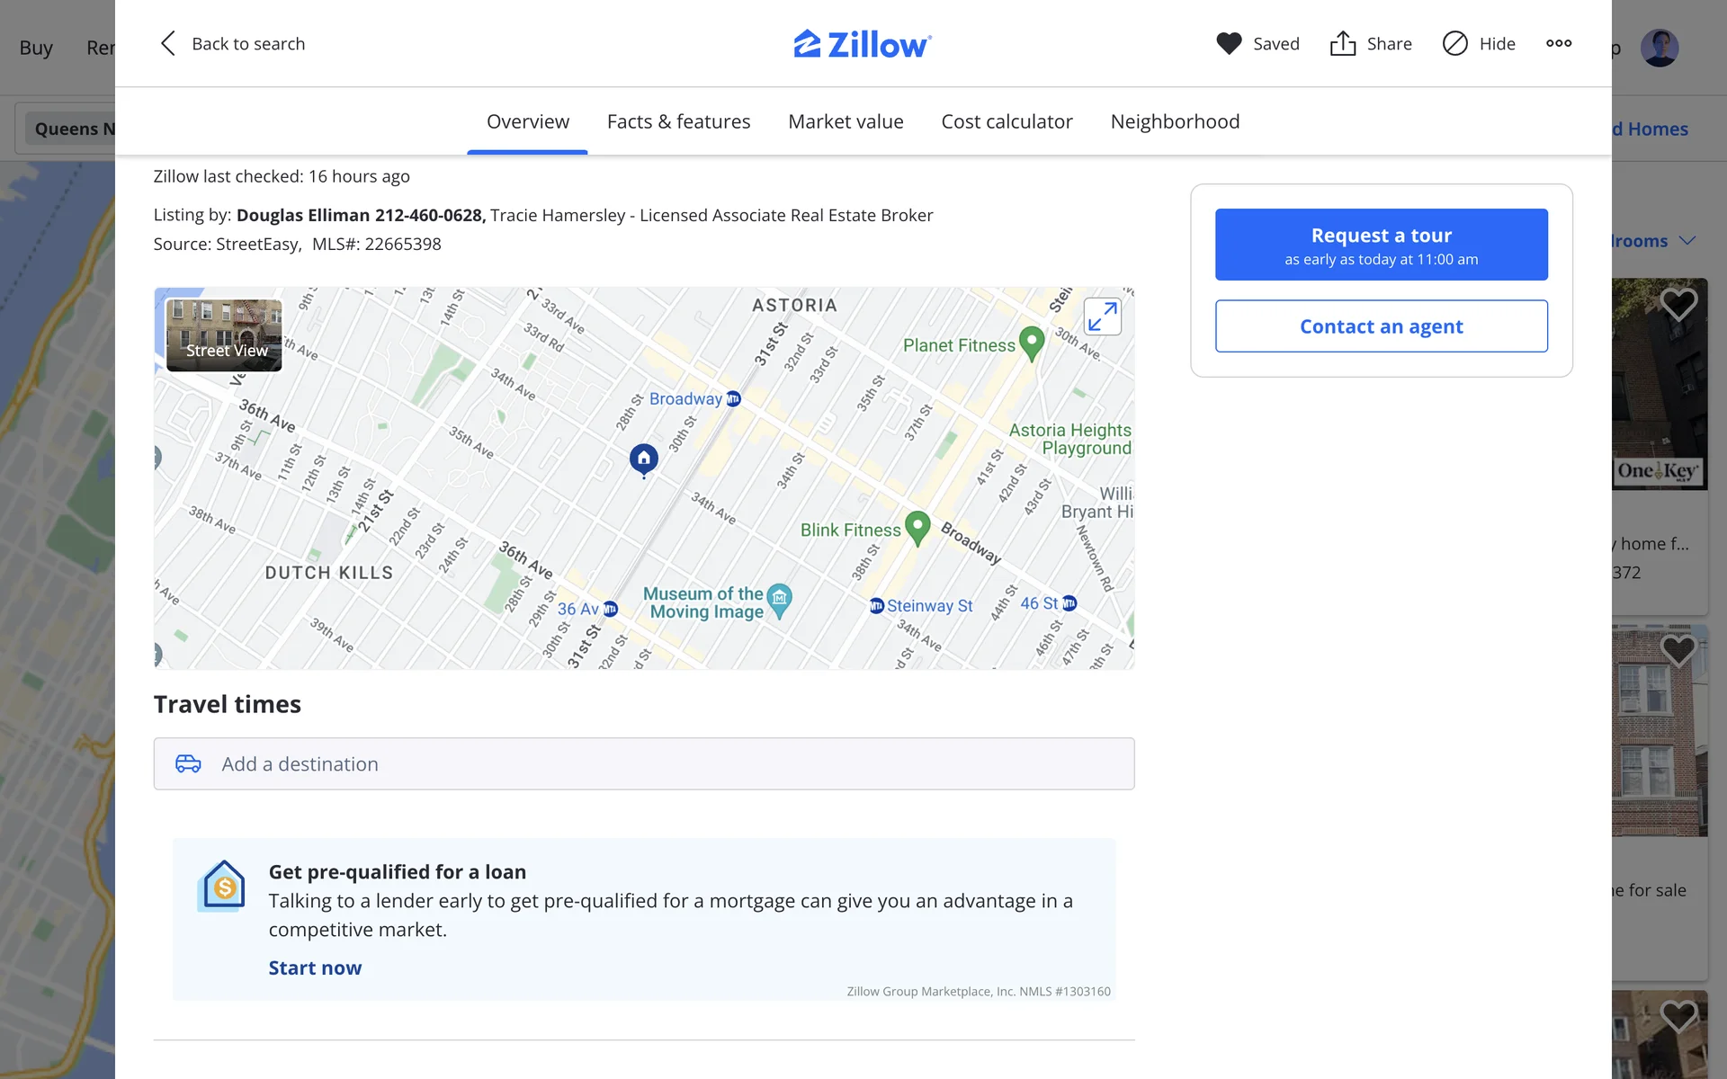The height and width of the screenshot is (1079, 1727).
Task: Toggle the Saved heart on this listing
Action: 1229,43
